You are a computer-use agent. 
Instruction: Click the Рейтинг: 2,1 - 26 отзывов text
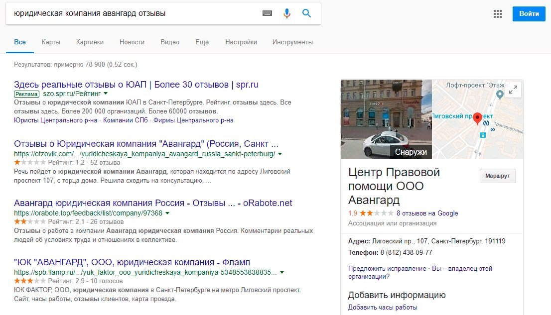[86, 221]
